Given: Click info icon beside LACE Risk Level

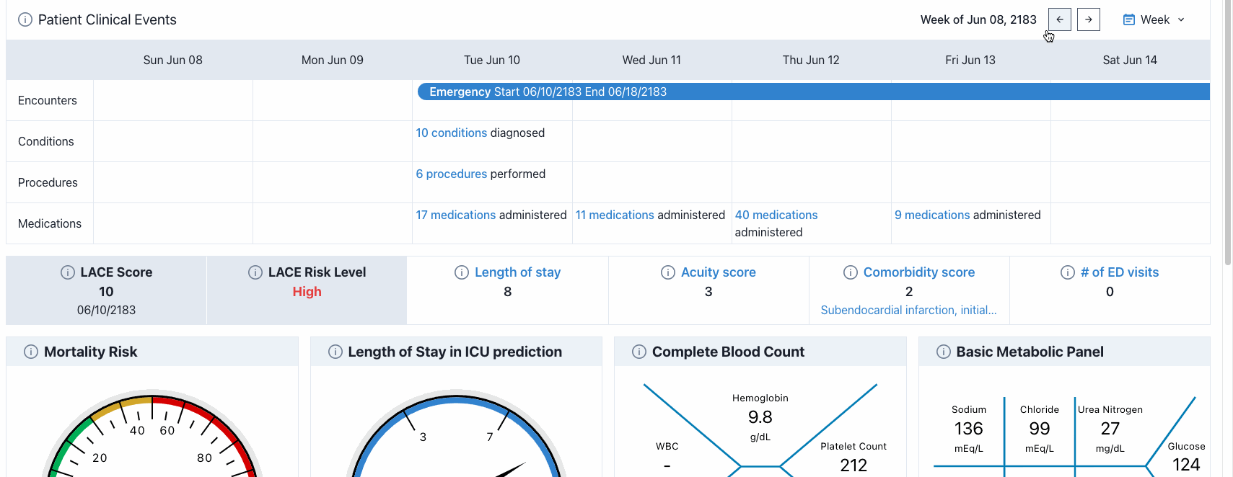Looking at the screenshot, I should coord(255,272).
